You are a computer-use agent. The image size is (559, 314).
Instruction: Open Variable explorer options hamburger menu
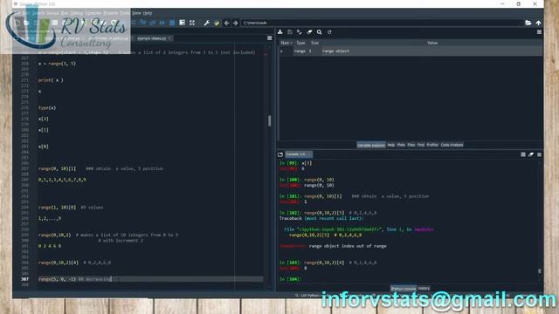pos(539,32)
